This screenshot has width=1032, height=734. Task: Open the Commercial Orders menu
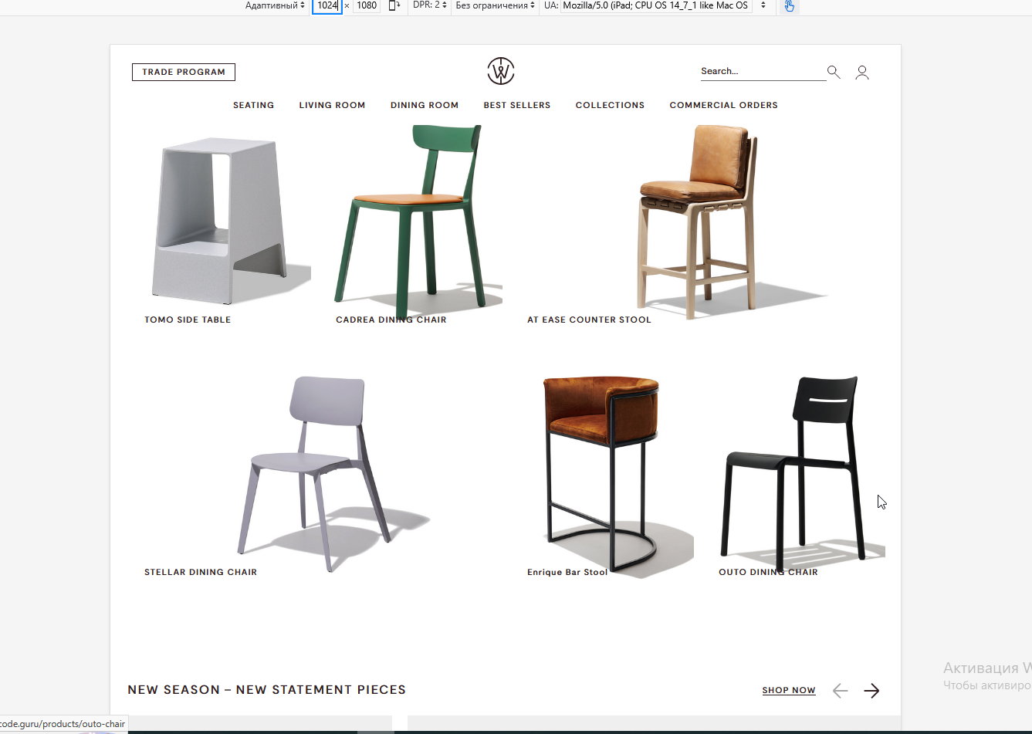pos(724,105)
